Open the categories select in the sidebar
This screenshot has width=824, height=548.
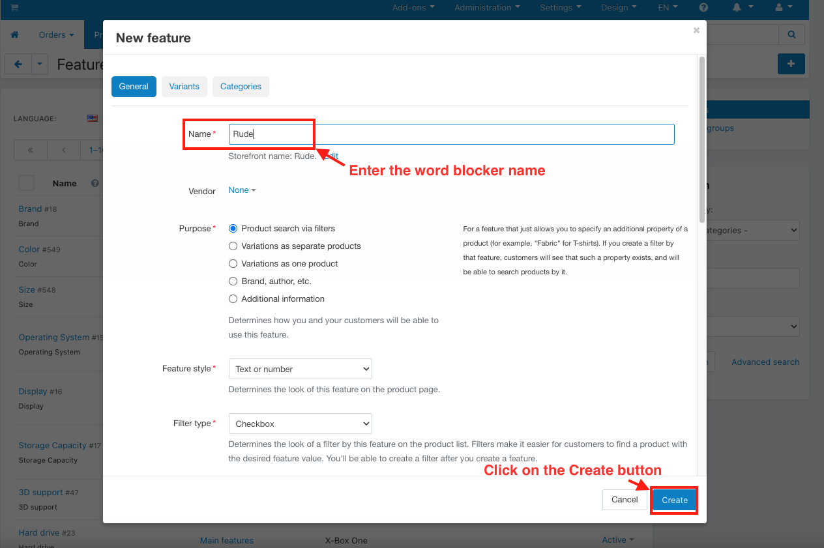coord(752,230)
